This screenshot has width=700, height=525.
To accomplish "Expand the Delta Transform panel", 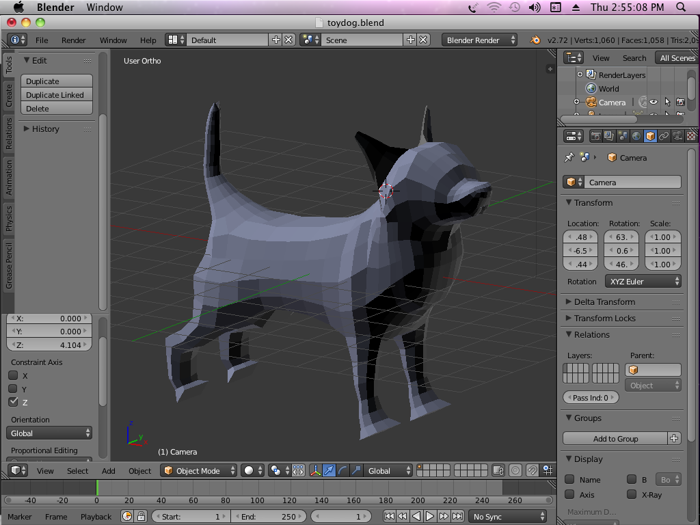I will click(604, 301).
